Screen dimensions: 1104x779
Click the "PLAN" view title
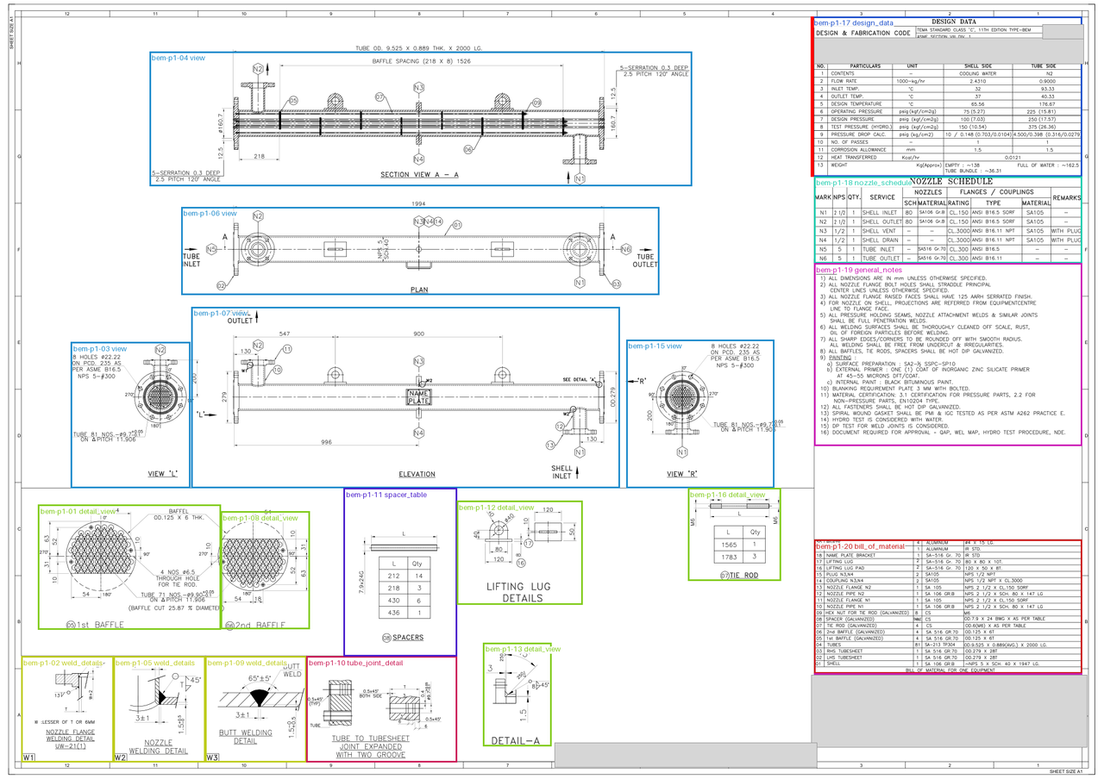[419, 290]
